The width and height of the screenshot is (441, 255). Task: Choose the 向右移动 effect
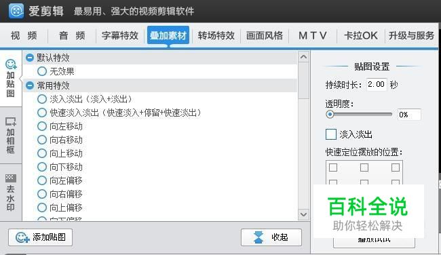[42, 140]
